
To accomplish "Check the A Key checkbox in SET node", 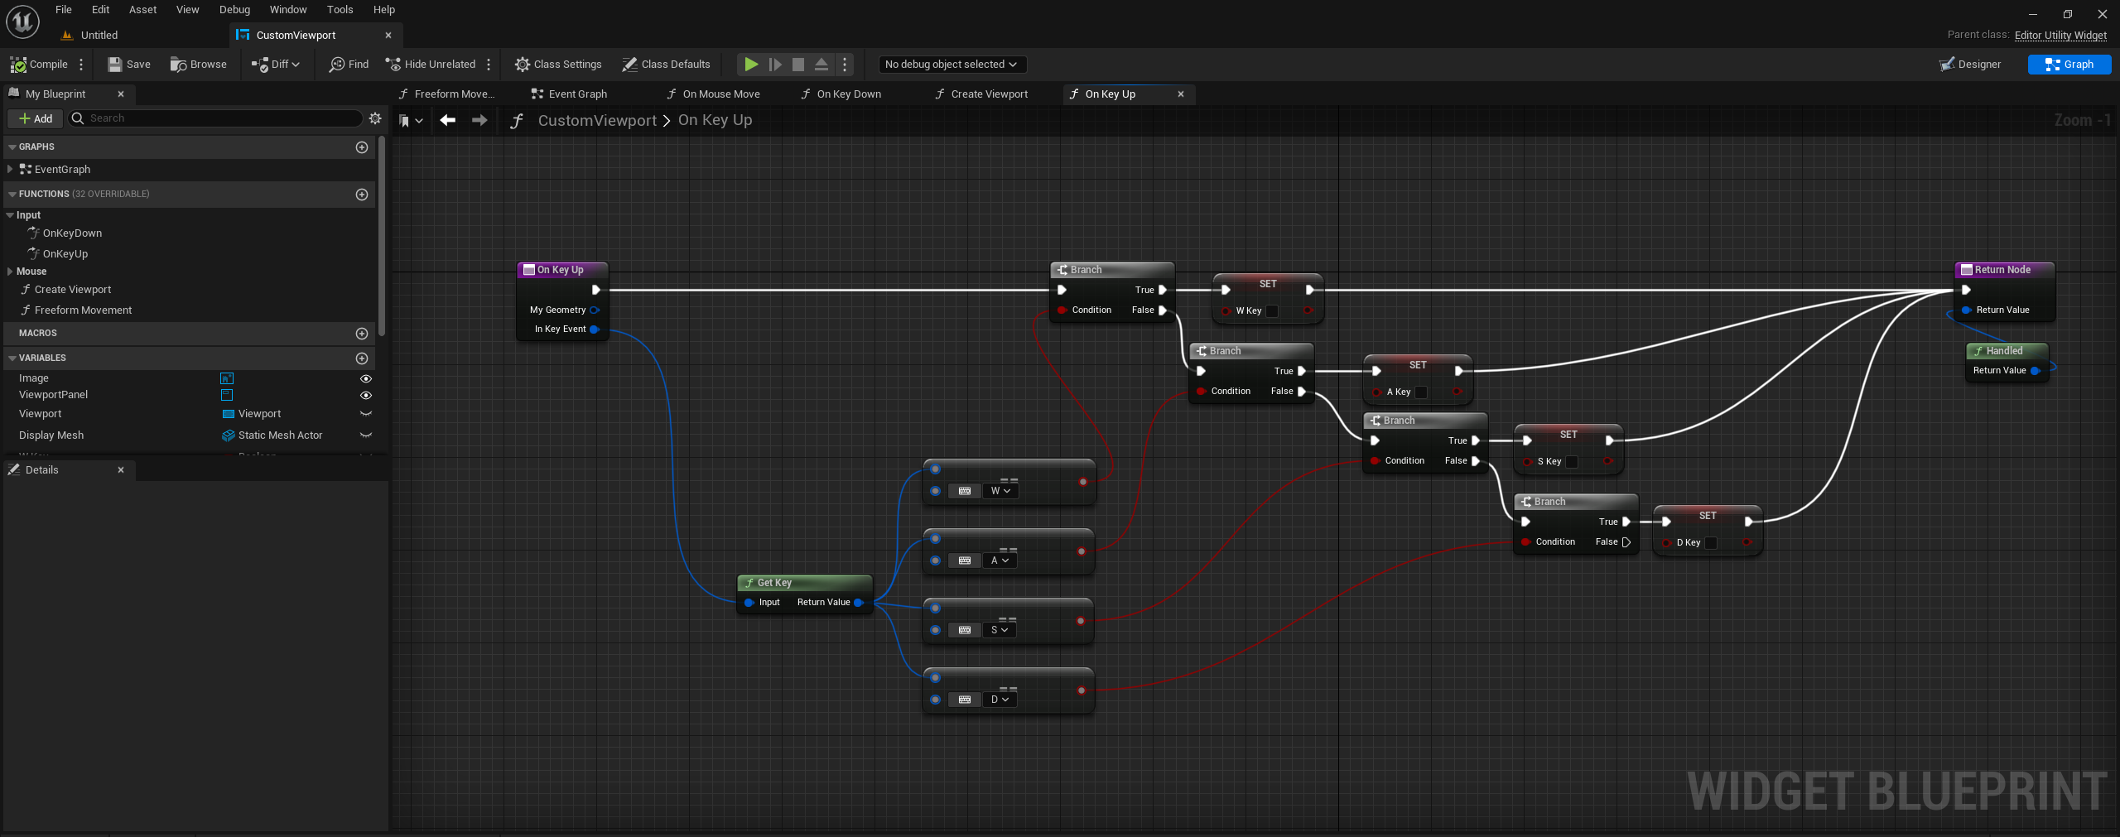I will 1421,392.
